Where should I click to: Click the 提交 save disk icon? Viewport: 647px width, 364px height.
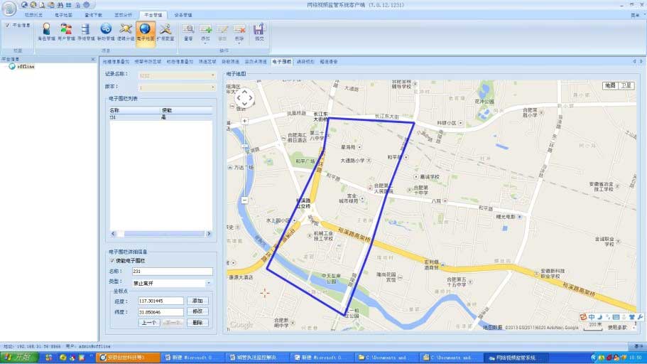(x=259, y=30)
